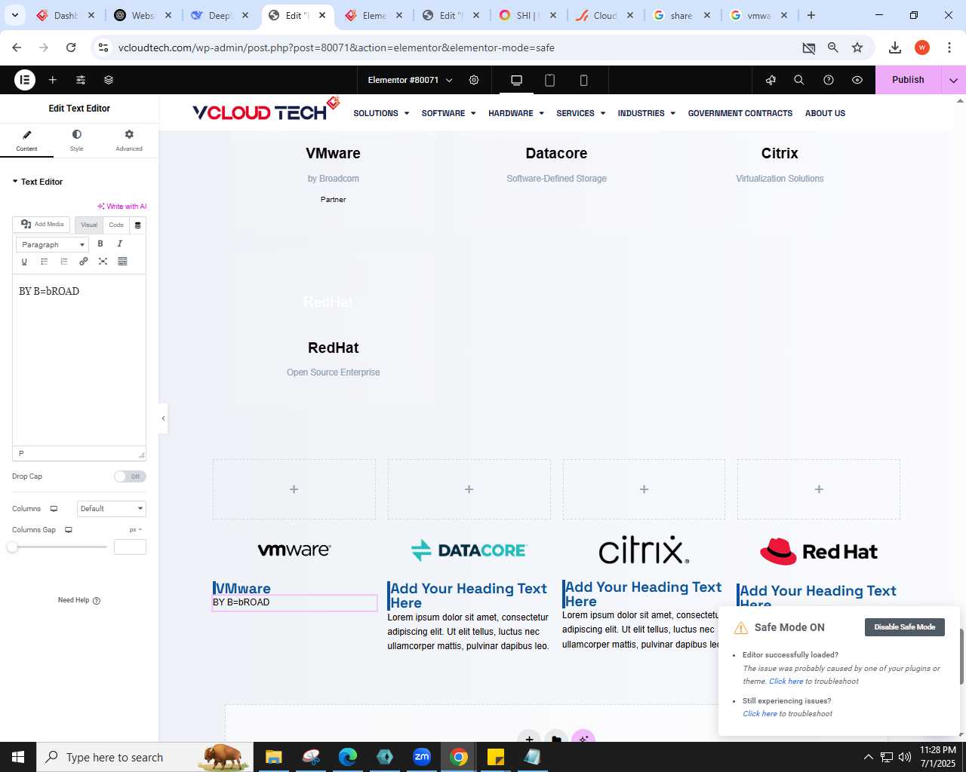Open Zoom from the taskbar
Image resolution: width=966 pixels, height=772 pixels.
[421, 757]
